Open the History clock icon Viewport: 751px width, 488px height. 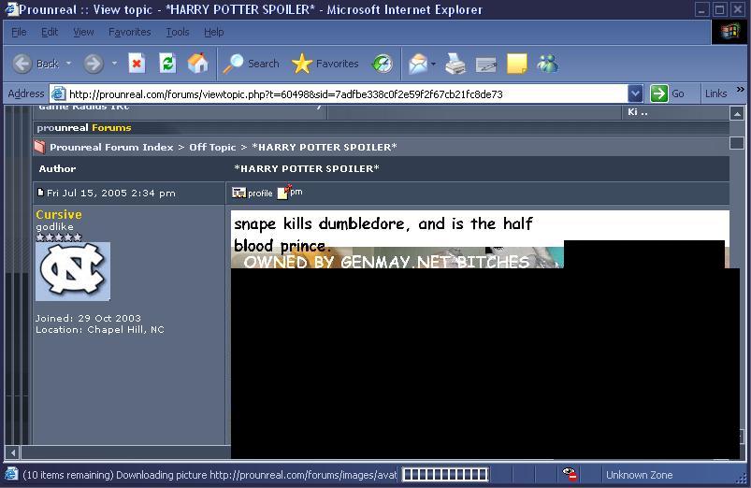[x=383, y=64]
